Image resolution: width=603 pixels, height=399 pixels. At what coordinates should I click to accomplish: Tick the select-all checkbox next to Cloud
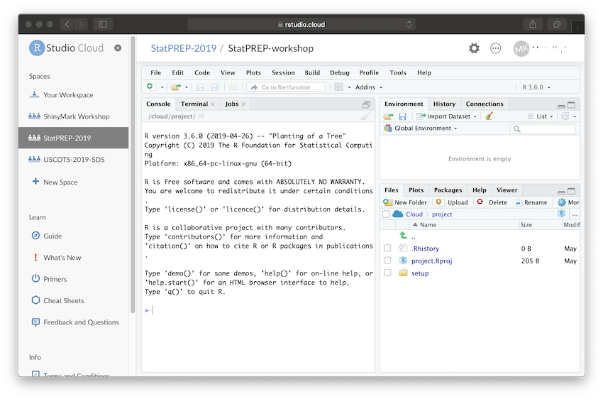click(x=386, y=214)
